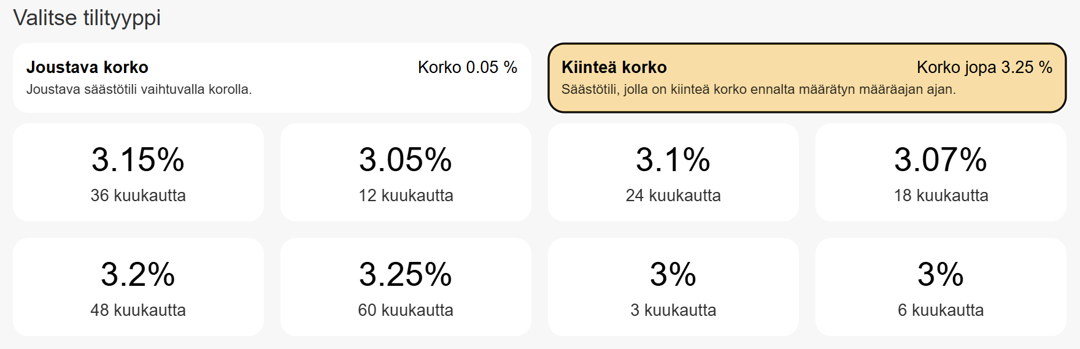Choose the 48 kuukautta term card
The width and height of the screenshot is (1080, 349).
tap(138, 287)
